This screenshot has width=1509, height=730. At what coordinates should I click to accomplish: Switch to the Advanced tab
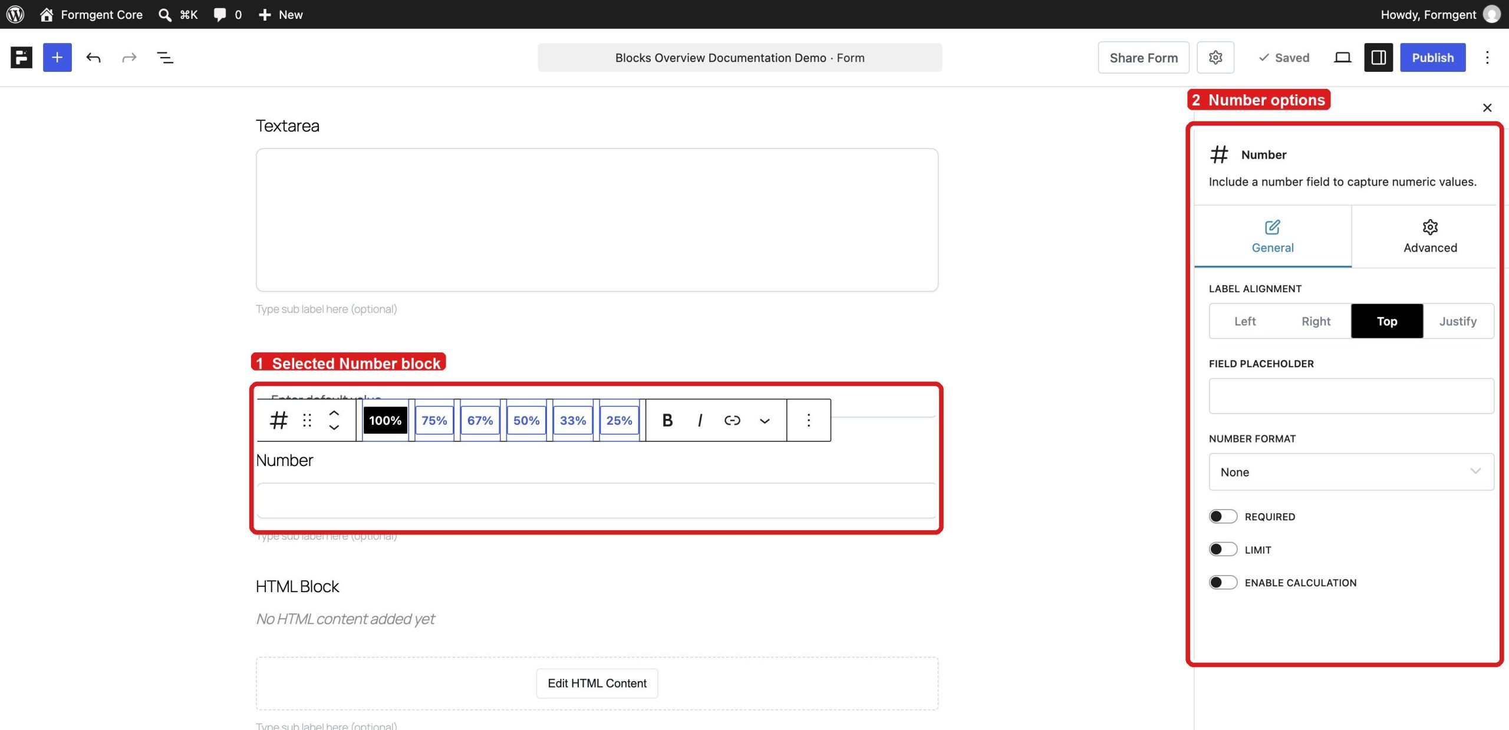coord(1431,236)
